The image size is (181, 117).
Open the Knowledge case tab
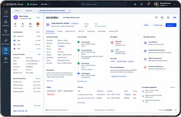click(x=102, y=31)
